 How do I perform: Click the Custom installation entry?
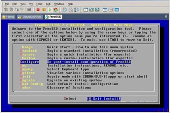point(29,58)
